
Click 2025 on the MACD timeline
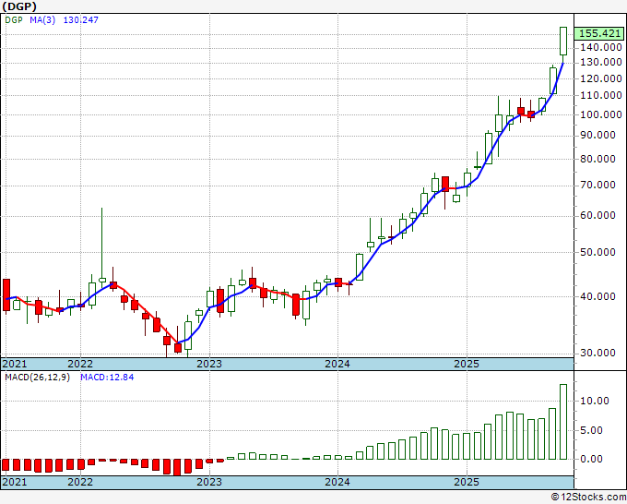(467, 482)
